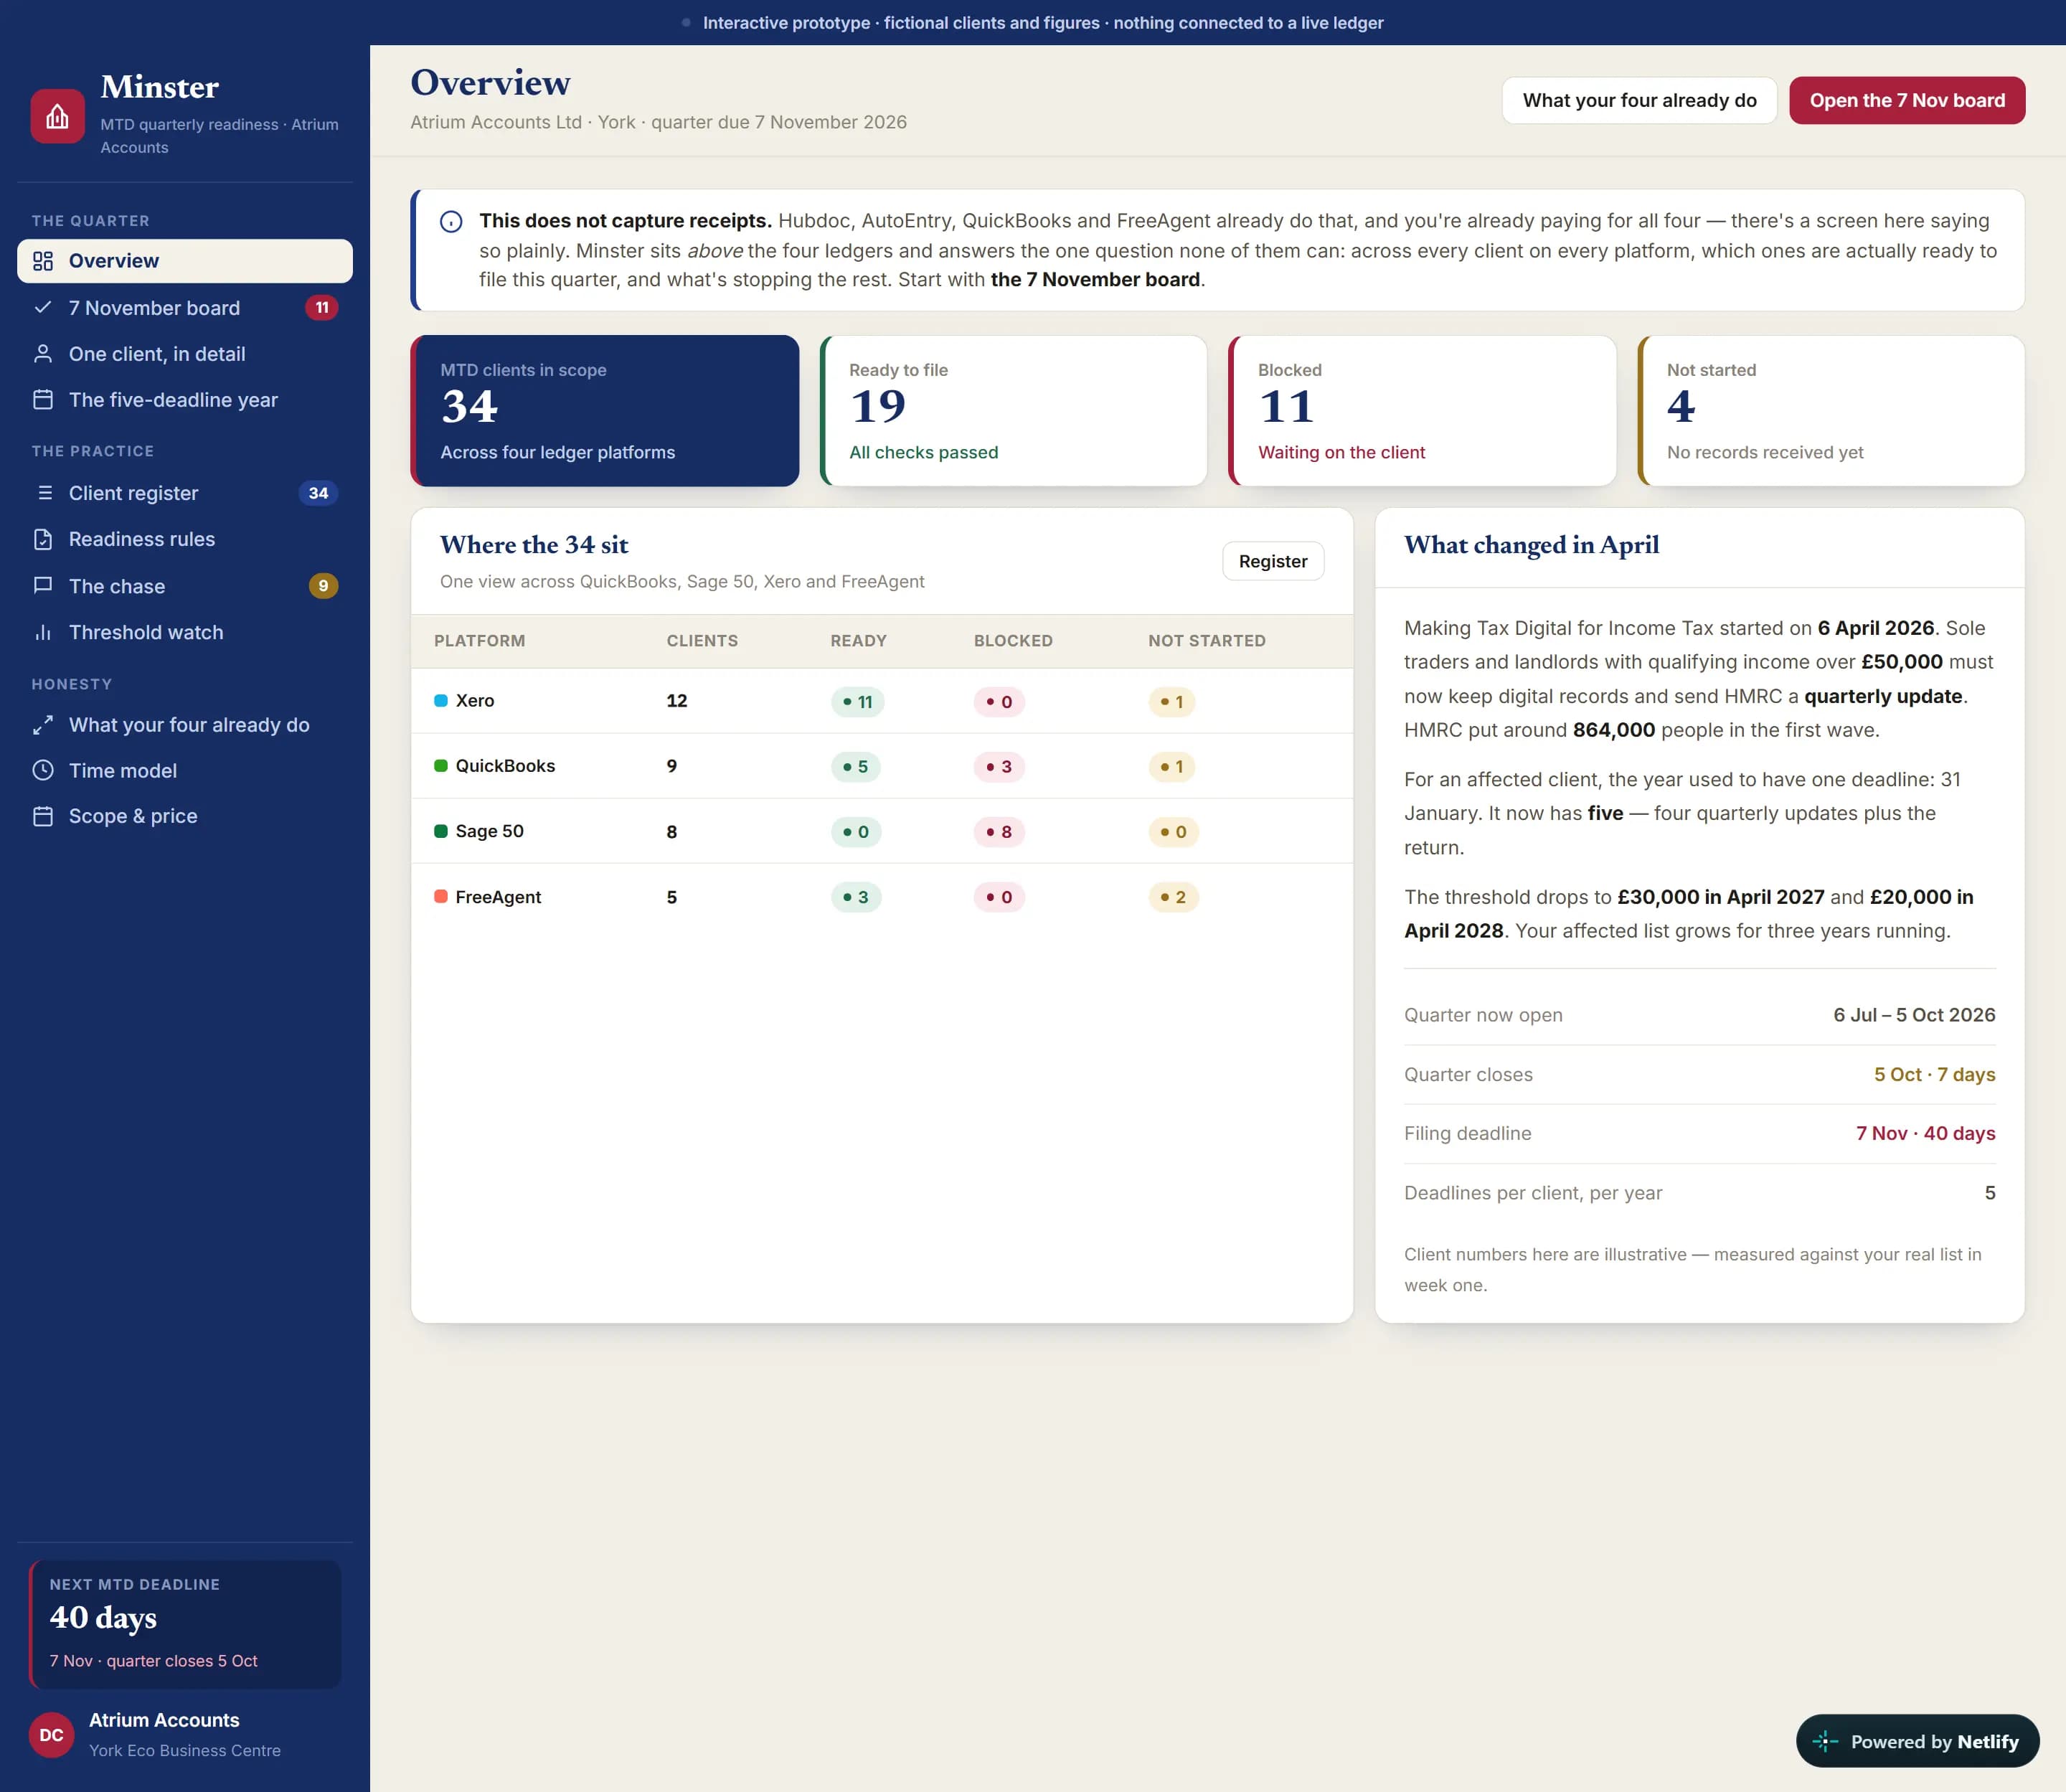Click the Ready to file 19 card
This screenshot has width=2066, height=1792.
point(1013,411)
